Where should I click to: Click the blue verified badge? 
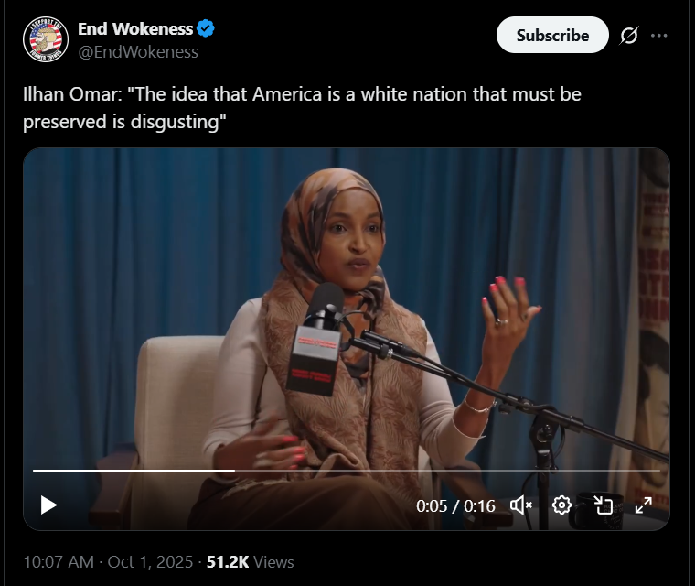click(x=206, y=28)
